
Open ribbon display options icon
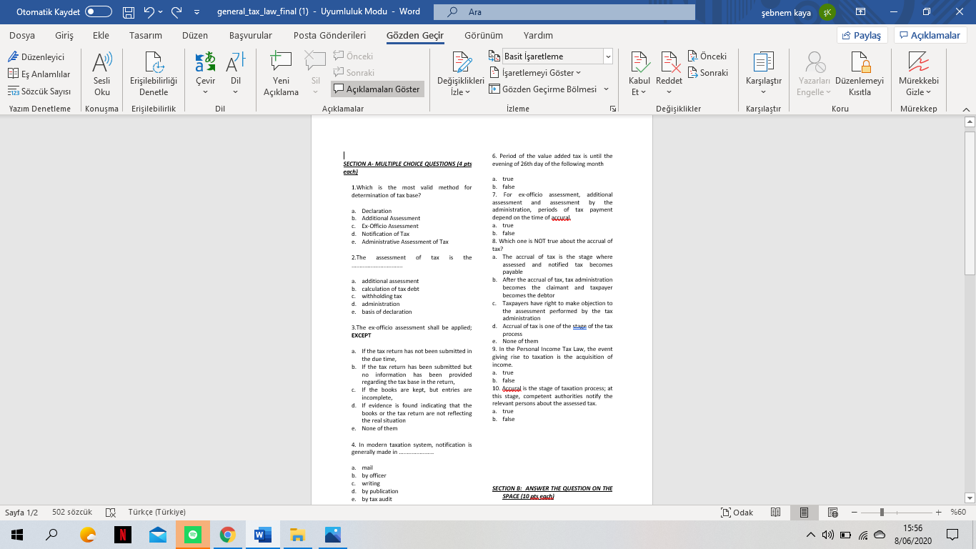tap(860, 12)
